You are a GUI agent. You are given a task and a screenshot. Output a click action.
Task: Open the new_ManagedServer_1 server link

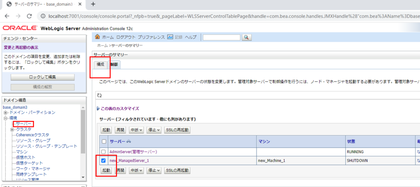point(129,160)
